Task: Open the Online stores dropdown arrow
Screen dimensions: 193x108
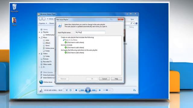Action: pos(54,82)
